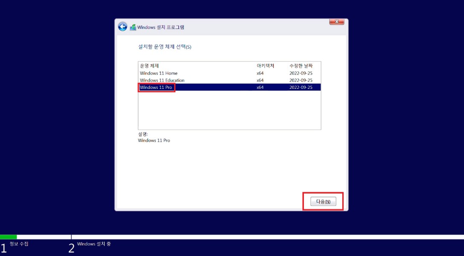The width and height of the screenshot is (464, 256).
Task: Click the Windows 설치 프로그램 title text
Action: click(161, 27)
